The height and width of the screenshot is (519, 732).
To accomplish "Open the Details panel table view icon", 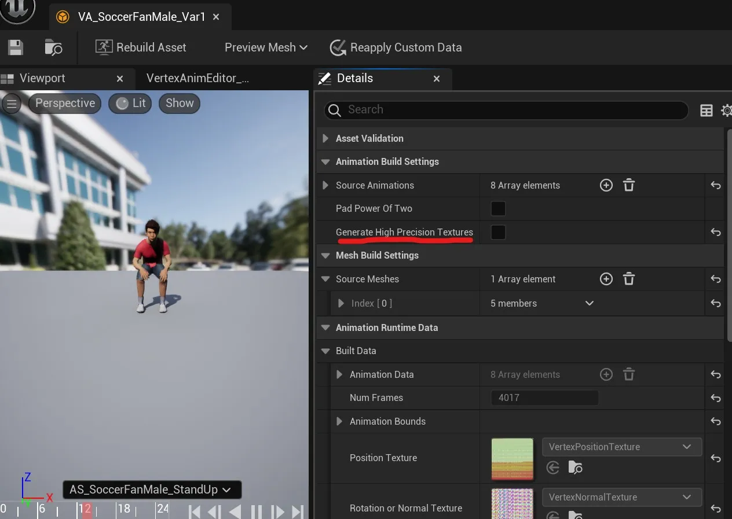I will tap(706, 111).
